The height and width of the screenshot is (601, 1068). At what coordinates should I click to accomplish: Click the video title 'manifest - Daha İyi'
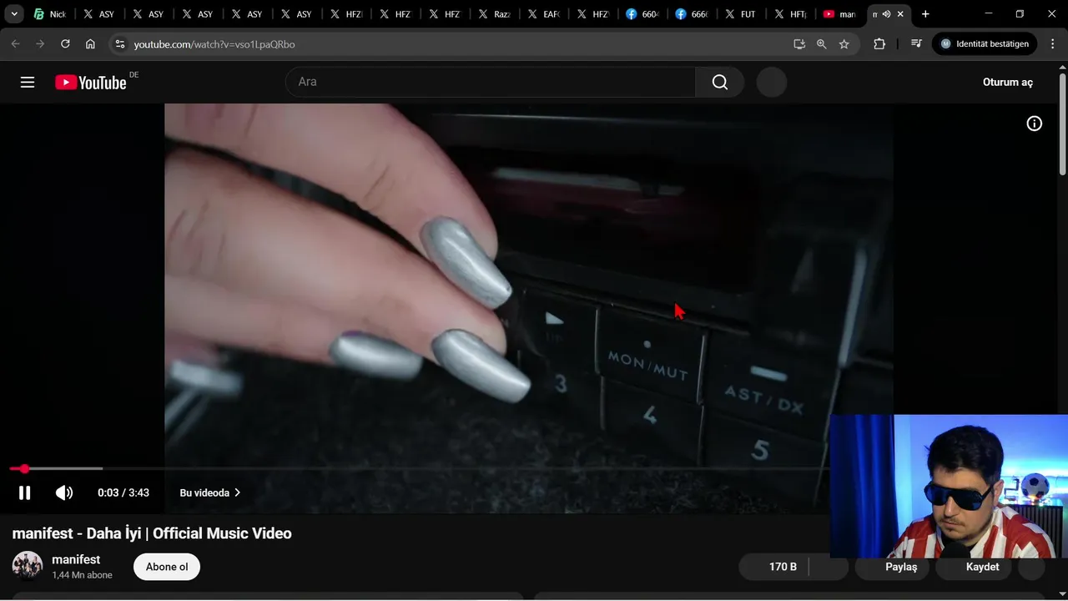[152, 533]
